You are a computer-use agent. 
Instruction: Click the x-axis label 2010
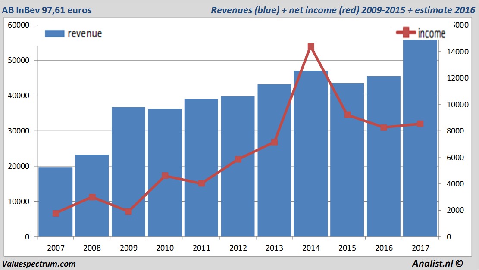click(x=165, y=248)
